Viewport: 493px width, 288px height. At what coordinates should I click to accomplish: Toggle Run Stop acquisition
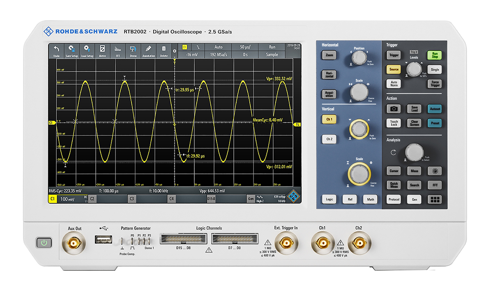point(435,55)
